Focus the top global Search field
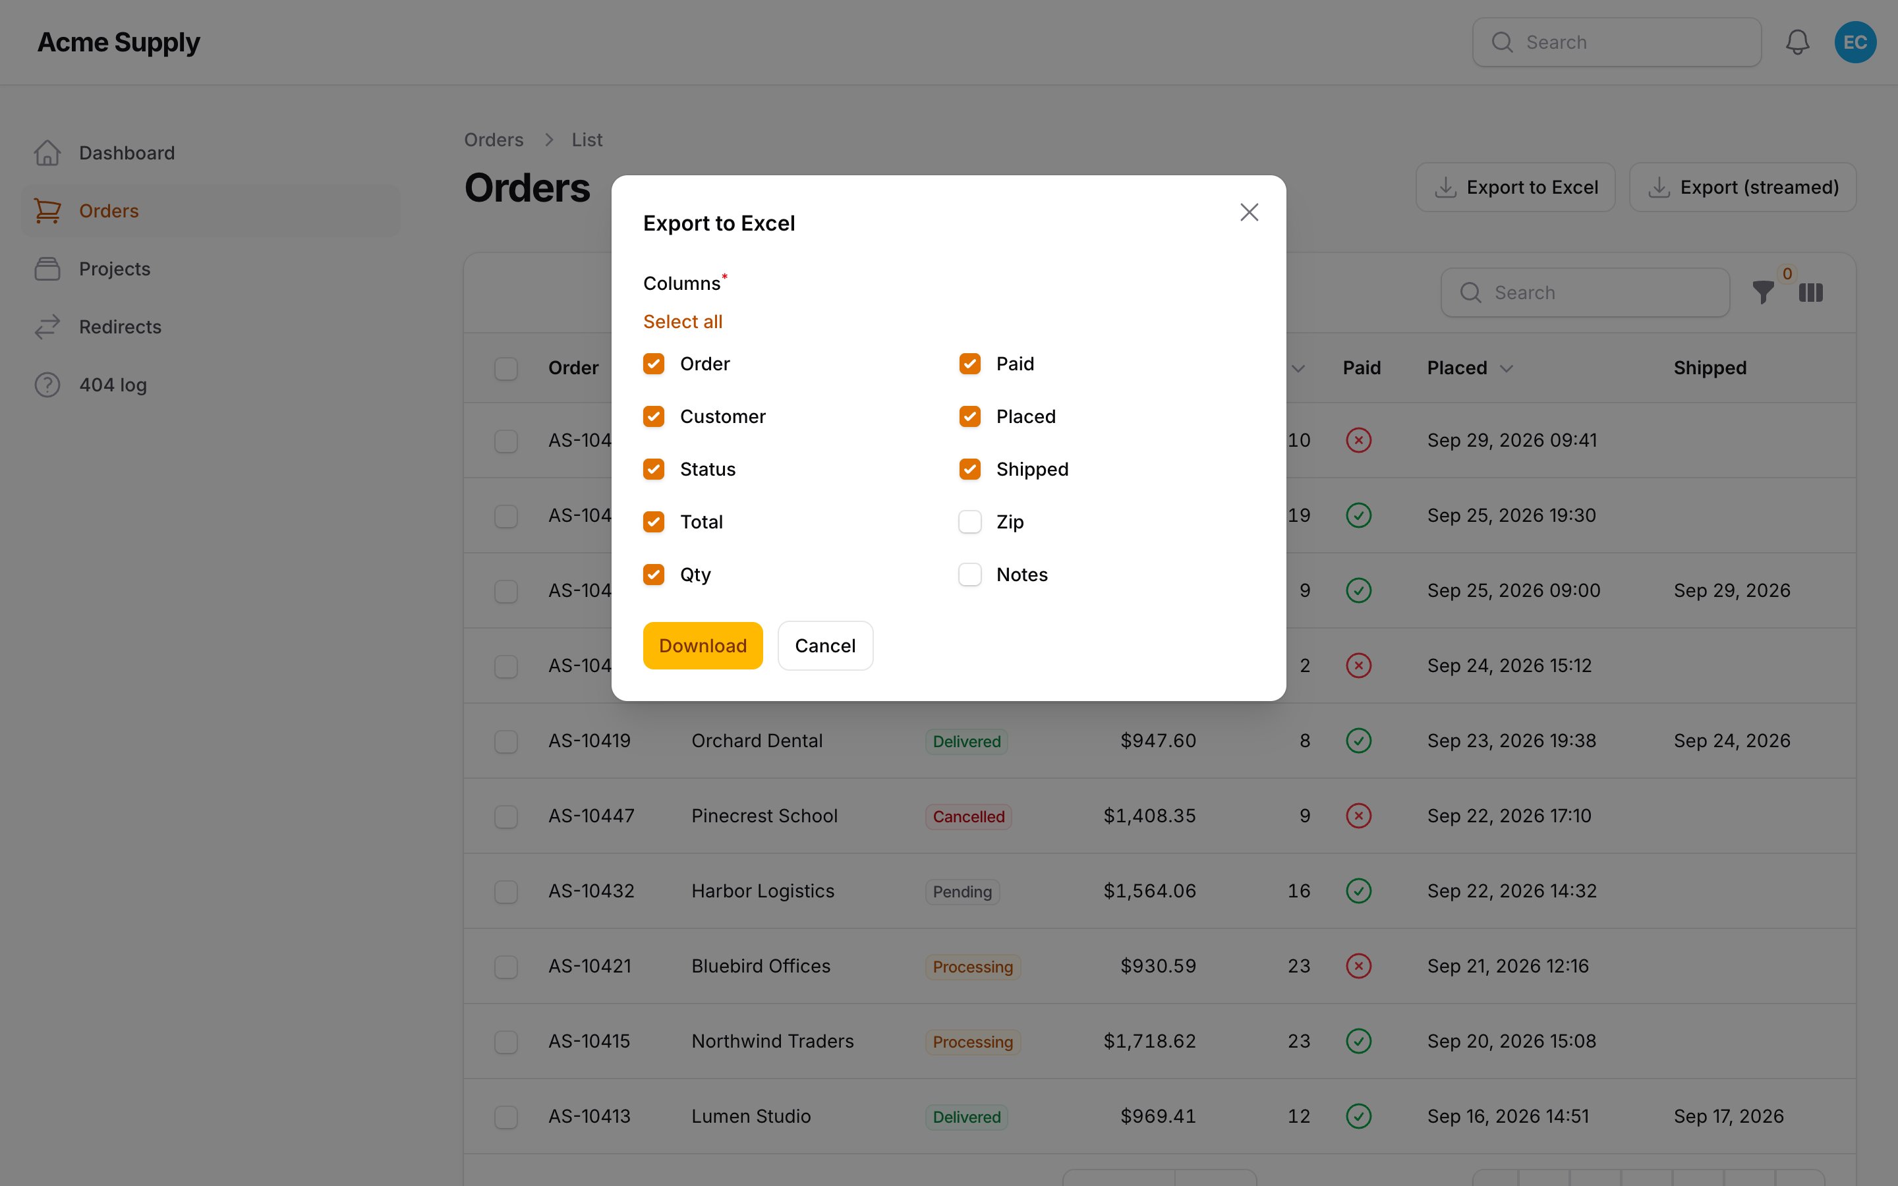This screenshot has width=1898, height=1186. pyautogui.click(x=1617, y=42)
